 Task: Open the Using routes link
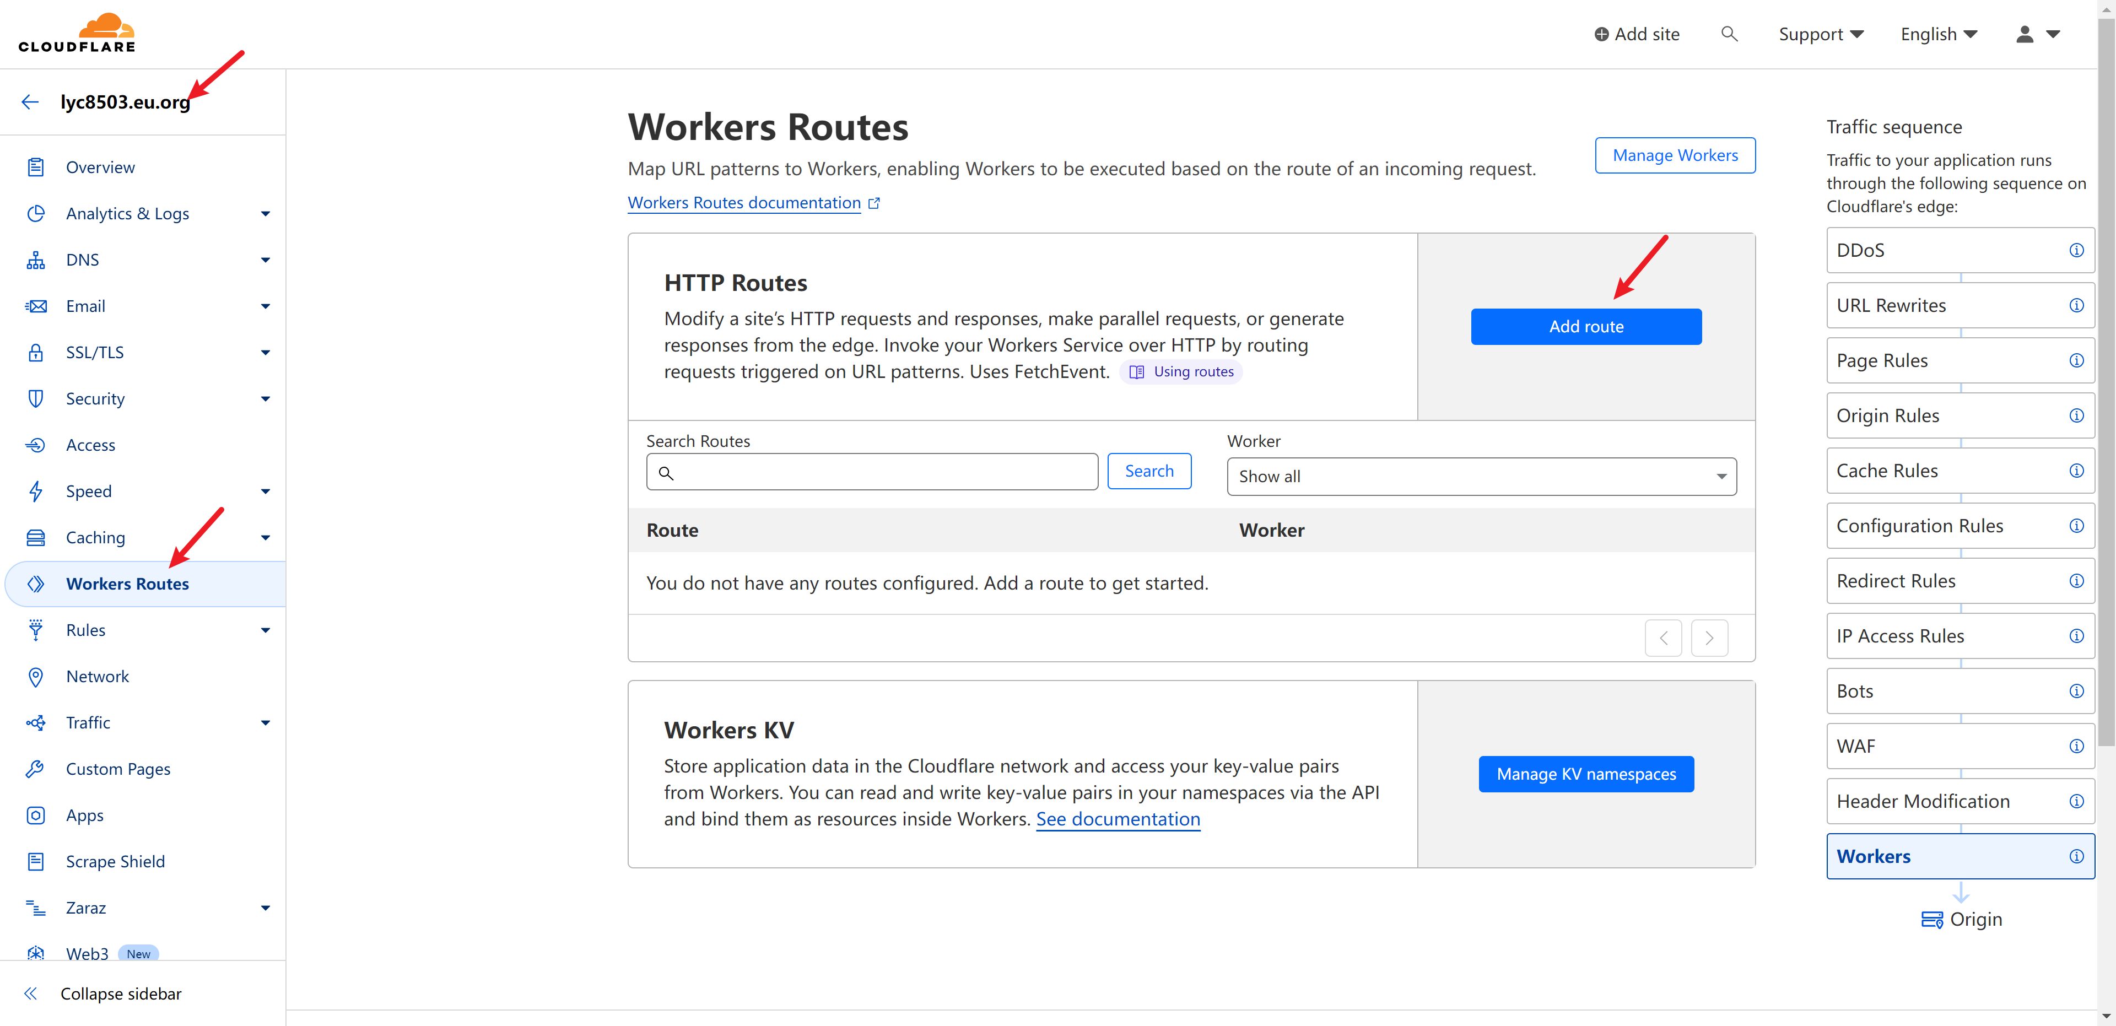point(1180,371)
